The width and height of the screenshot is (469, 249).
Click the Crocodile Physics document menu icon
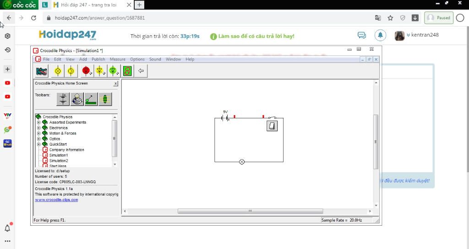coord(38,59)
